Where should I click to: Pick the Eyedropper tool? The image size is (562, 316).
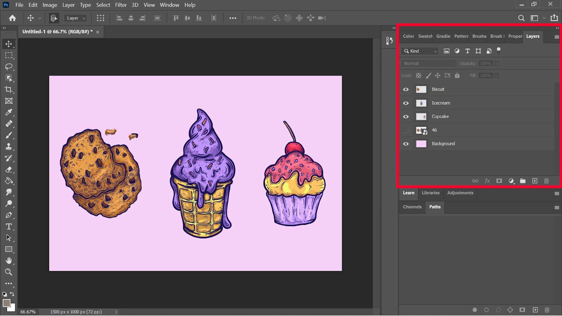click(x=9, y=112)
